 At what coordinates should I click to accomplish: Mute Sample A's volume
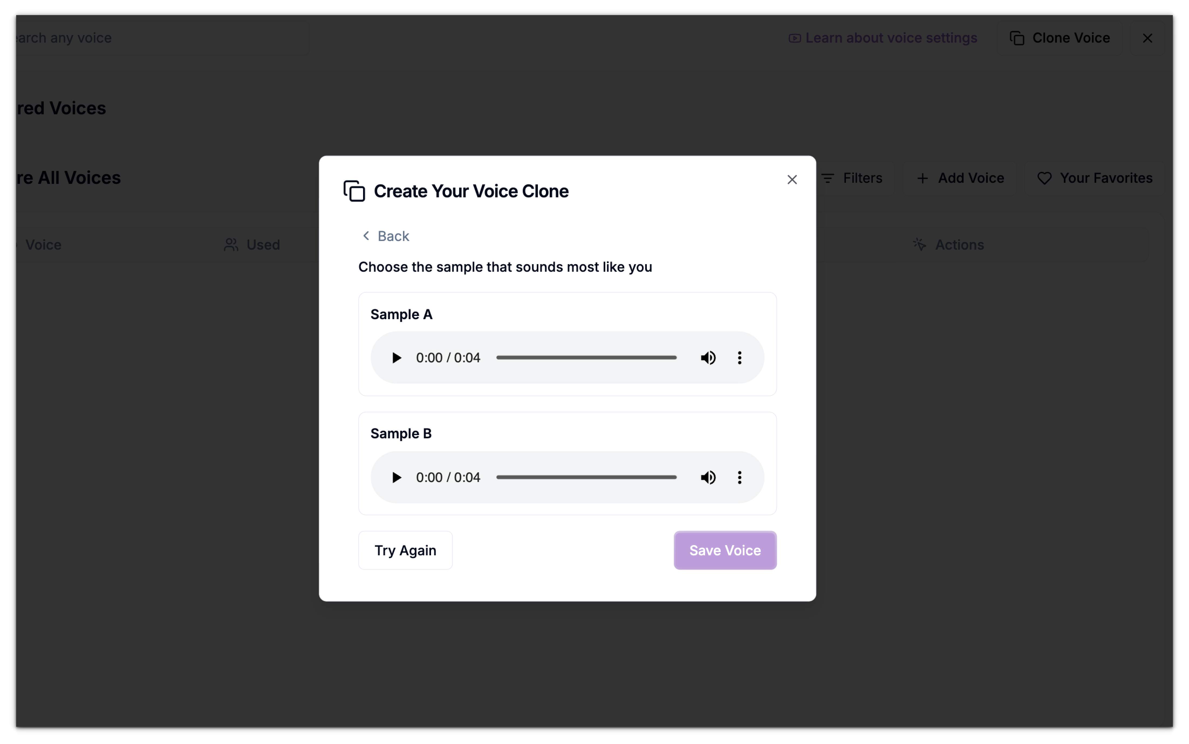(708, 357)
